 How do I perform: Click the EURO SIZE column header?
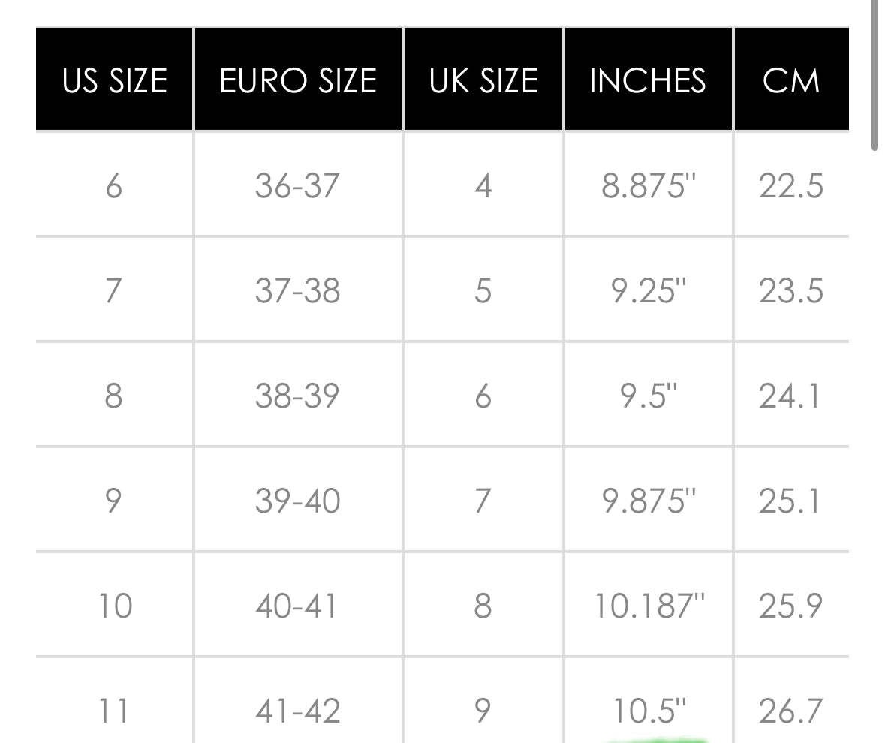[x=298, y=80]
